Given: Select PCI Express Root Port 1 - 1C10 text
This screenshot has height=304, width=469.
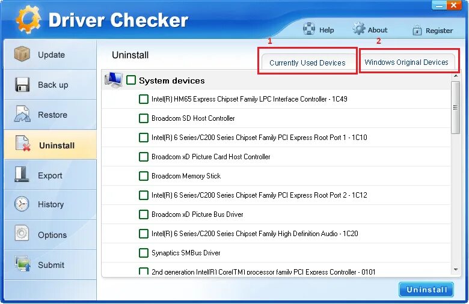Looking at the screenshot, I should [x=259, y=138].
